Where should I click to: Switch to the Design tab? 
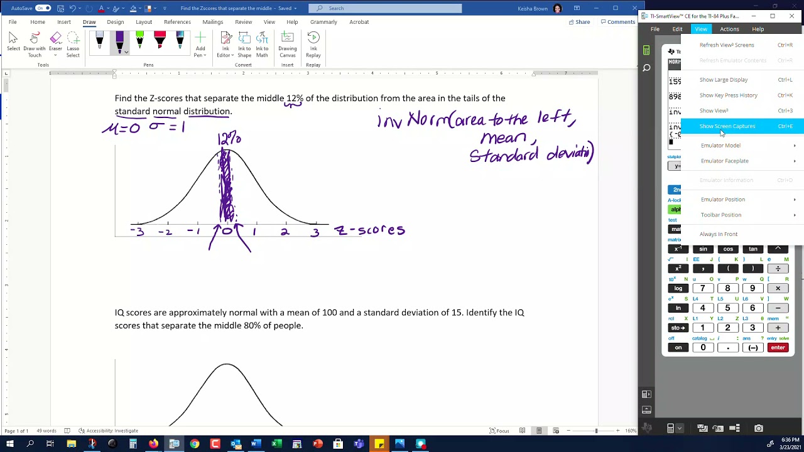click(x=116, y=22)
